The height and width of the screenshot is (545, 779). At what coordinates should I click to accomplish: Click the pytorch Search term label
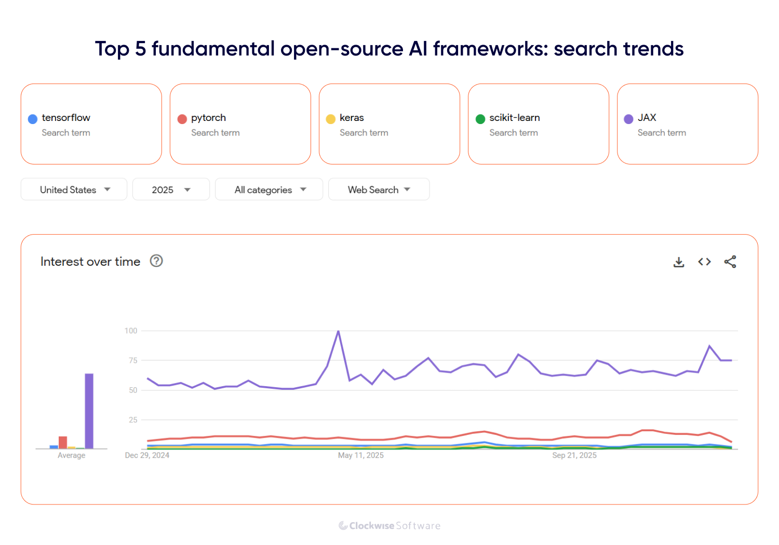click(216, 133)
